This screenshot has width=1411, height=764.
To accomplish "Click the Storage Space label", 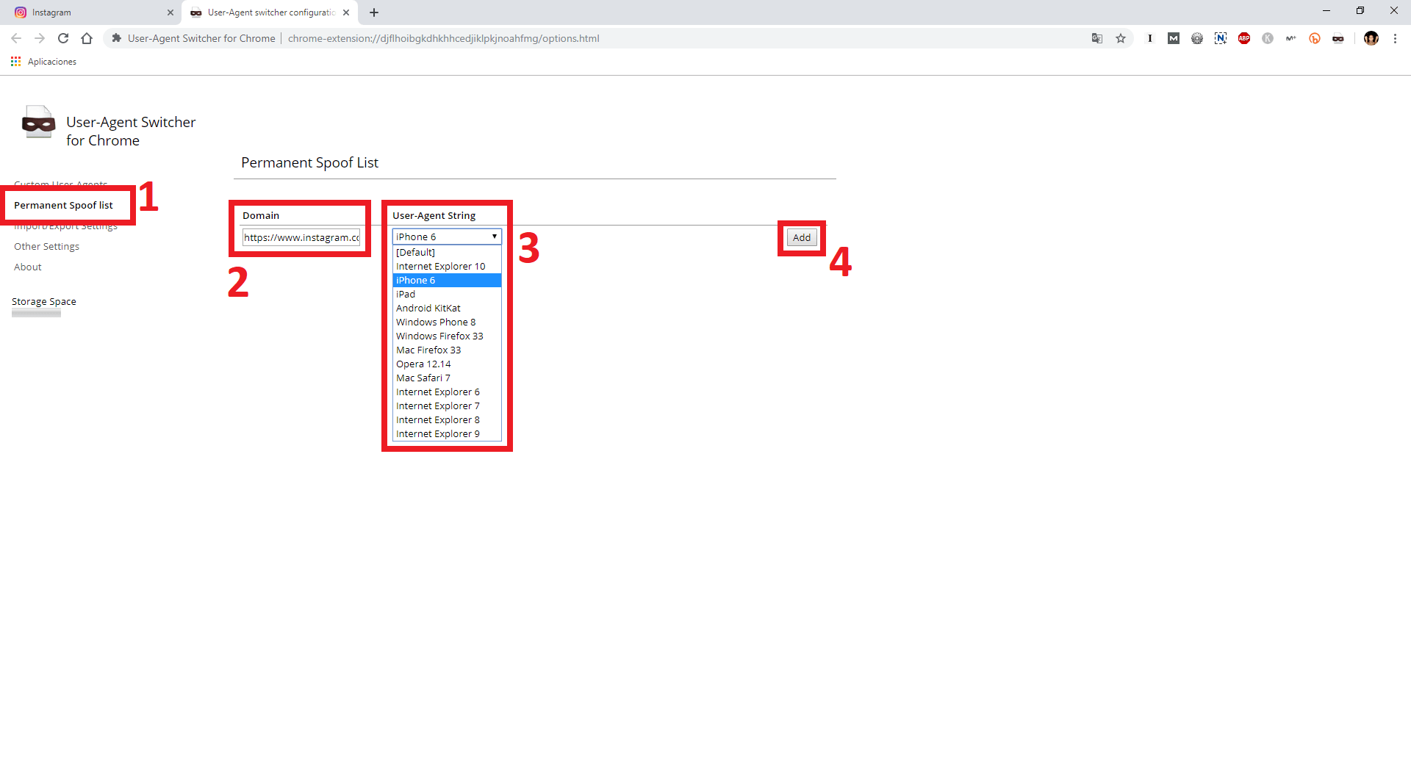I will click(44, 301).
